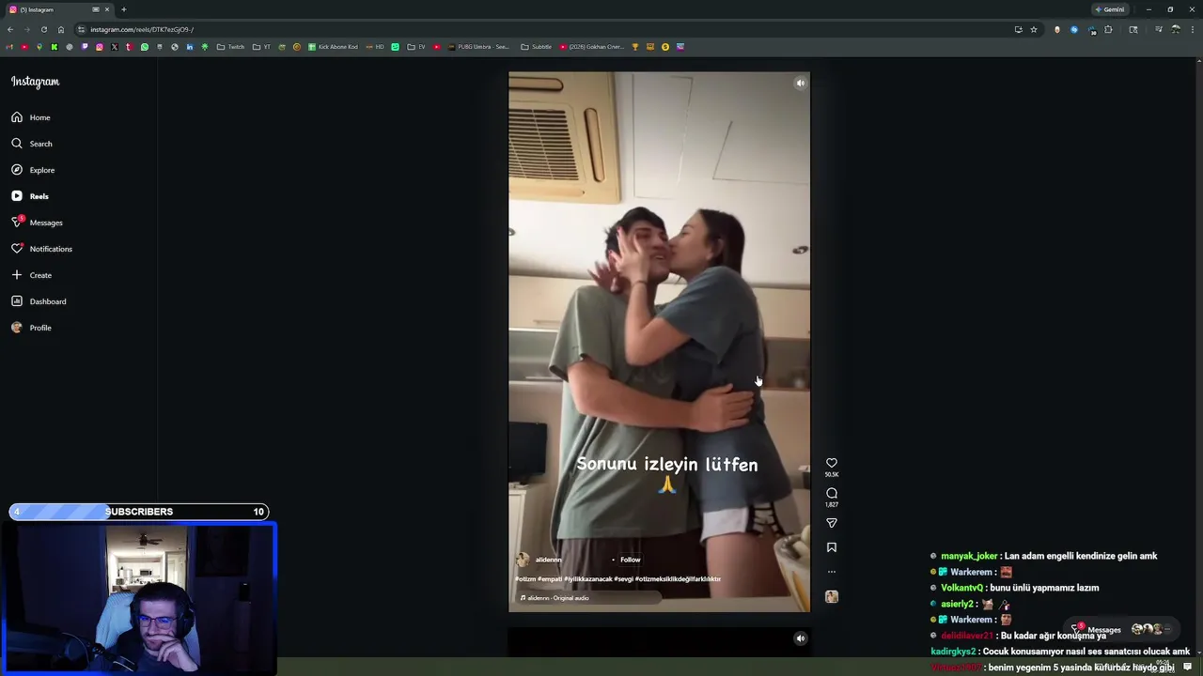Open Chrome profile avatar
The height and width of the screenshot is (676, 1203).
(1175, 29)
